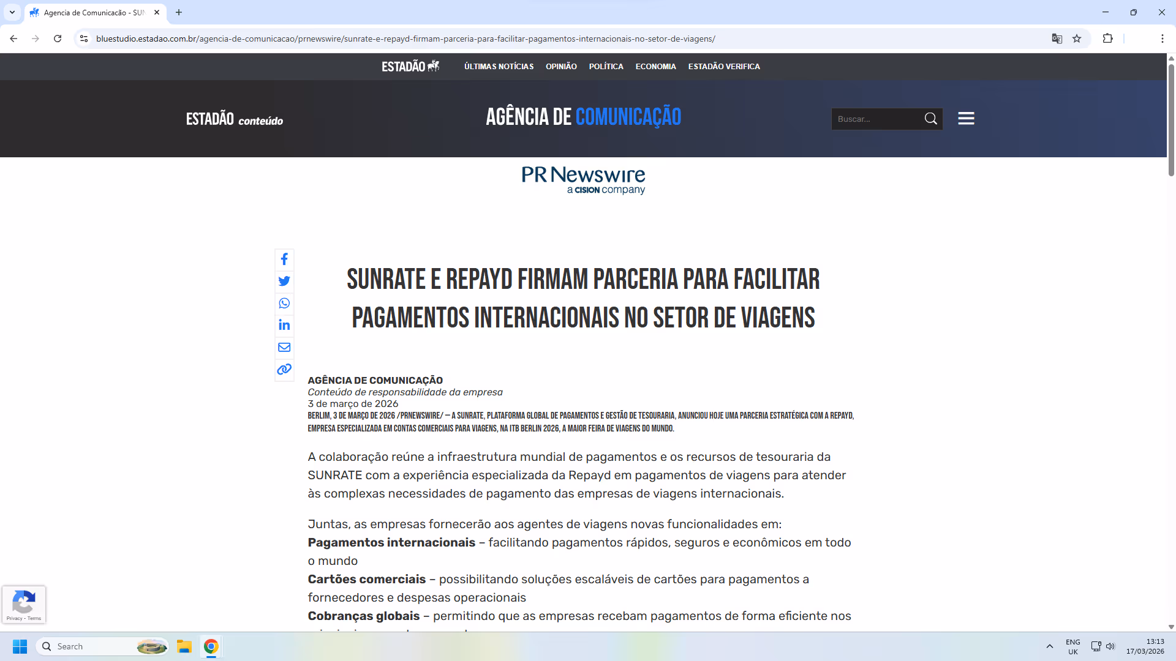
Task: Click page vertical scrollbar thumb
Action: [x=1171, y=119]
